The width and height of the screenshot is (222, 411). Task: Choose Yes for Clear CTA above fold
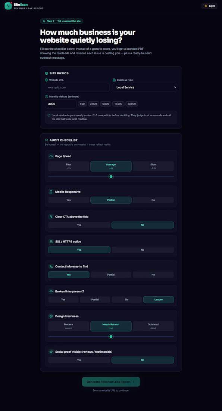click(x=79, y=225)
